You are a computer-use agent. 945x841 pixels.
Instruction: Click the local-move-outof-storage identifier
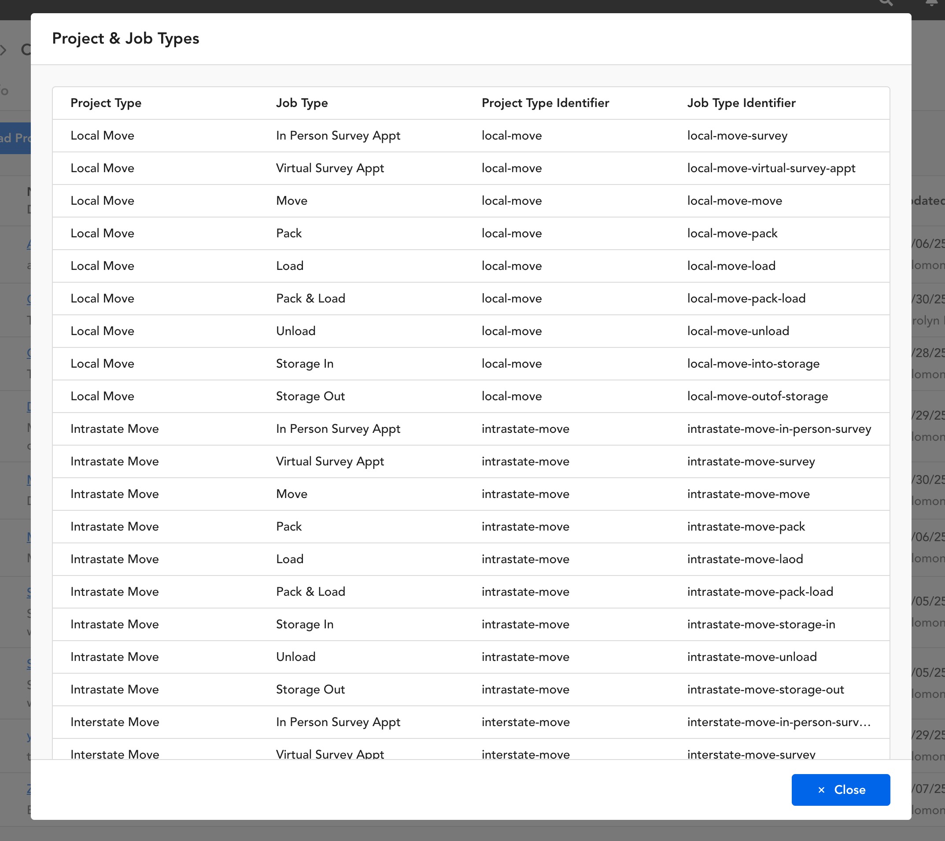click(x=757, y=396)
